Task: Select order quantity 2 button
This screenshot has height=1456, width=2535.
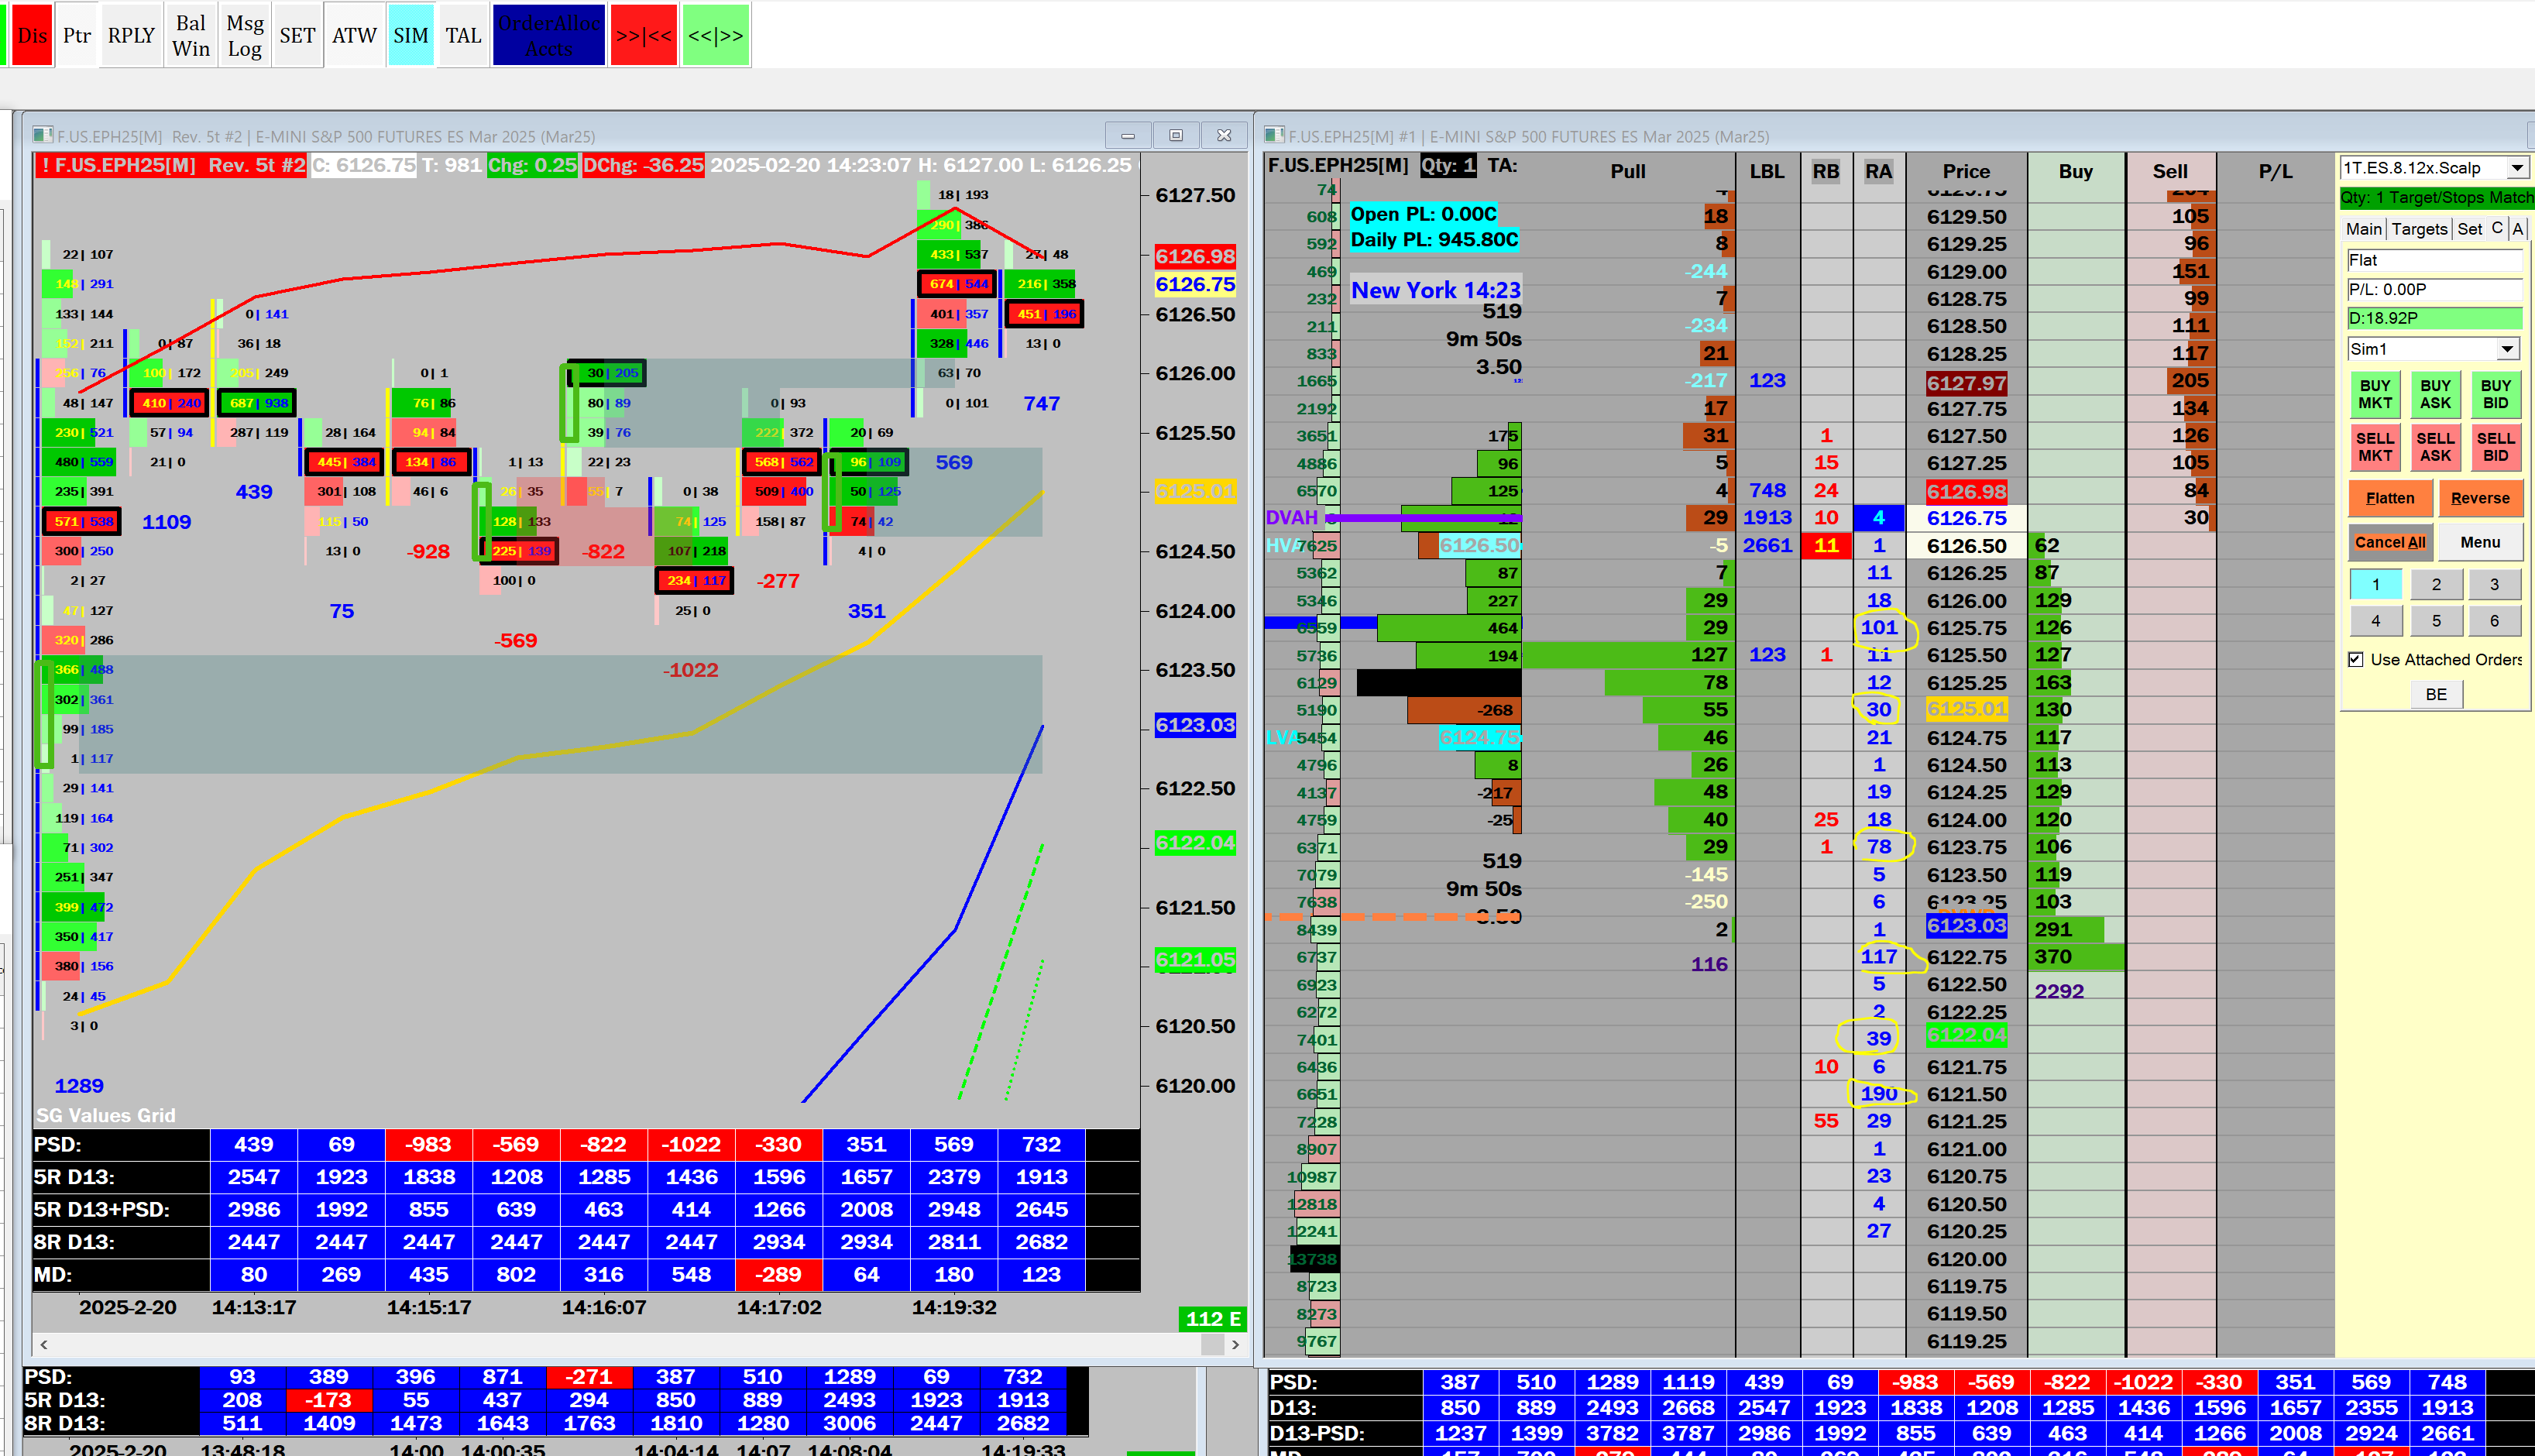Action: point(2436,584)
